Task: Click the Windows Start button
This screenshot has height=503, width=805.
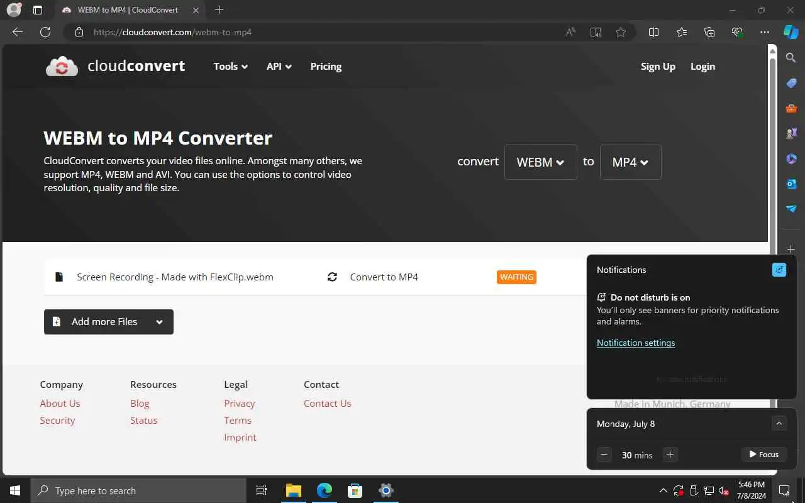Action: tap(15, 490)
